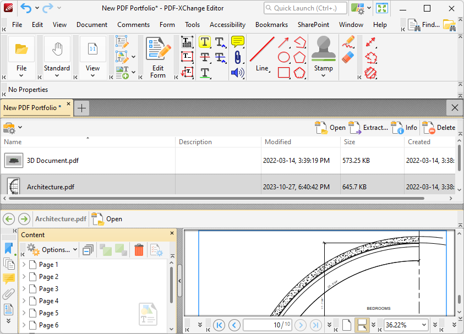Open the Comments menu
This screenshot has width=464, height=334.
[133, 25]
